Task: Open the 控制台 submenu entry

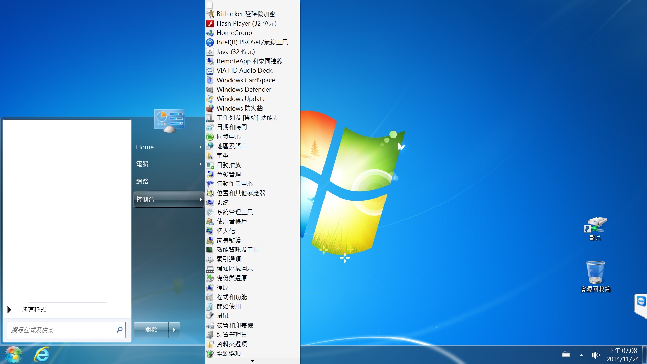Action: click(169, 200)
